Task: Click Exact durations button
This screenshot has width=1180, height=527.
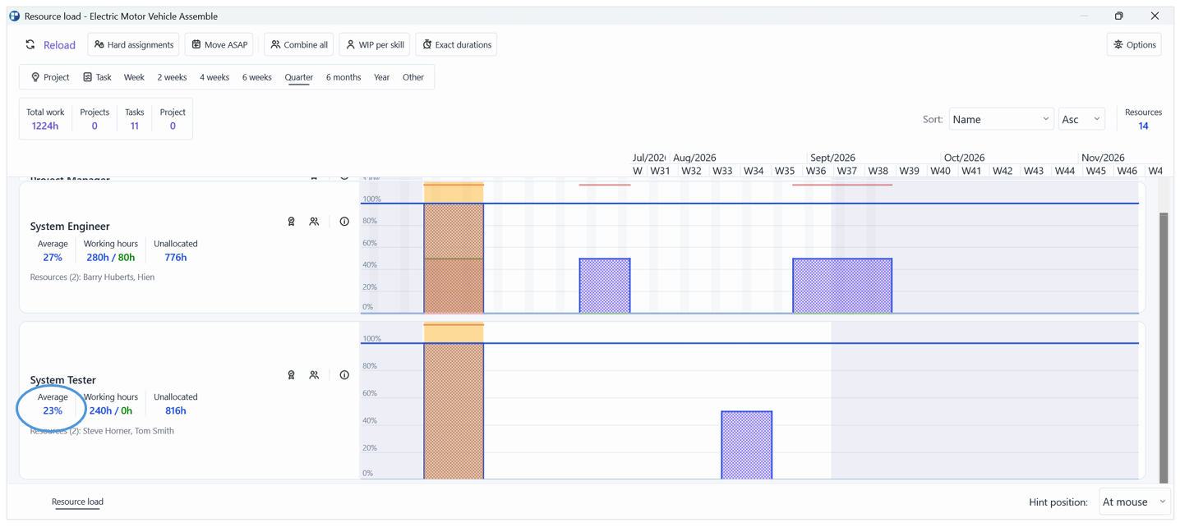Action: coord(456,45)
